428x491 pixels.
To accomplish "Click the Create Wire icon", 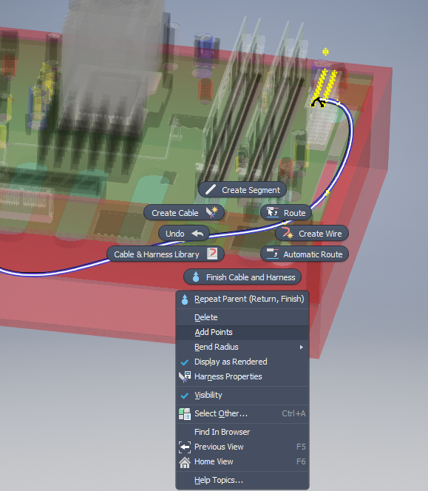I will point(287,233).
